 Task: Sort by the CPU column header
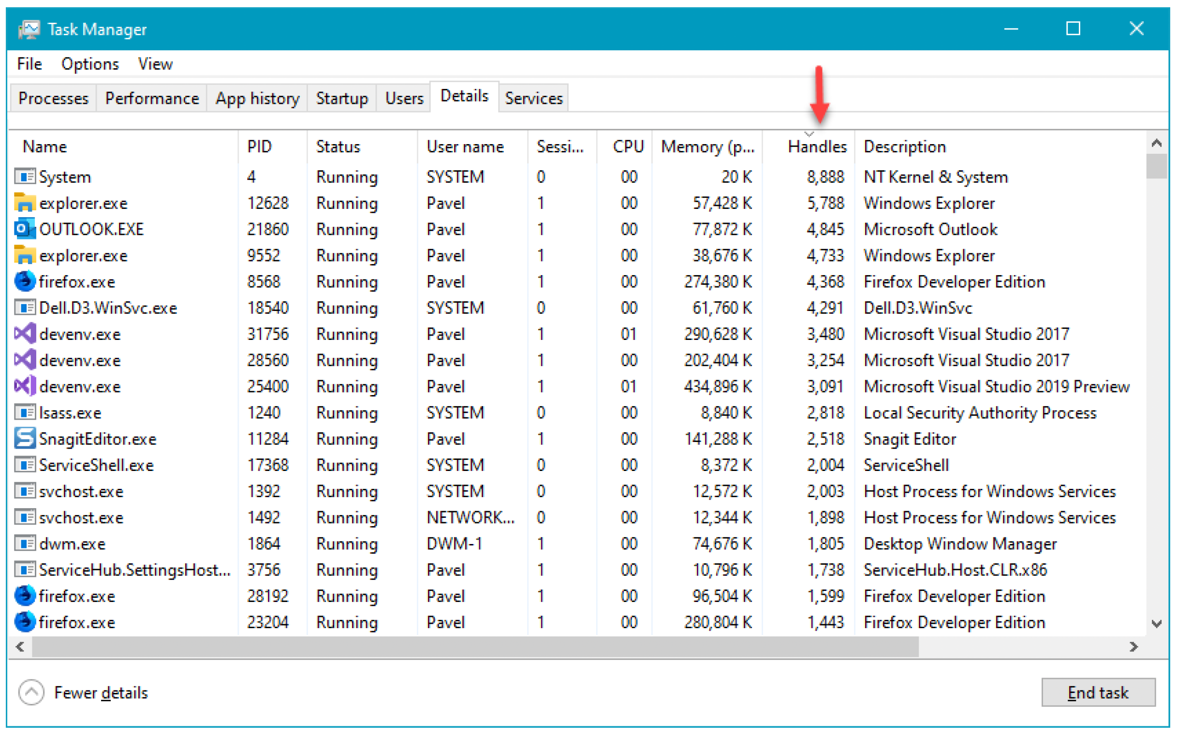tap(625, 147)
